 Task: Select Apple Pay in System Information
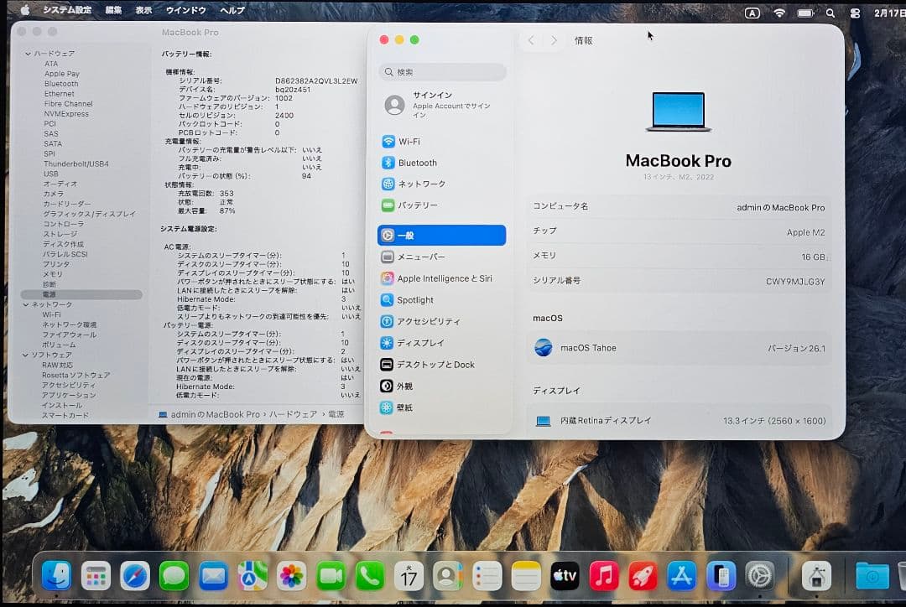click(62, 73)
